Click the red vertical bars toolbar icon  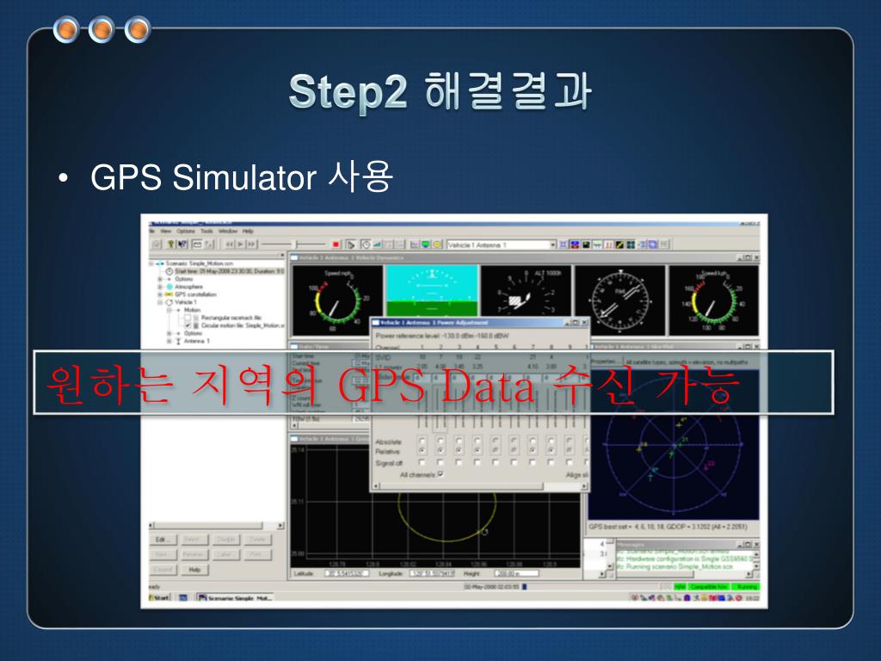click(608, 244)
